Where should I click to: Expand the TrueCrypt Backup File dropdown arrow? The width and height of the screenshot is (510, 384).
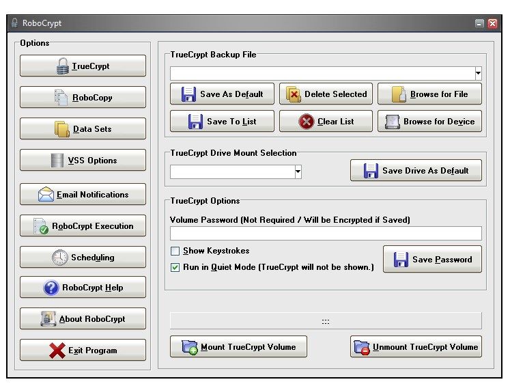[x=478, y=73]
